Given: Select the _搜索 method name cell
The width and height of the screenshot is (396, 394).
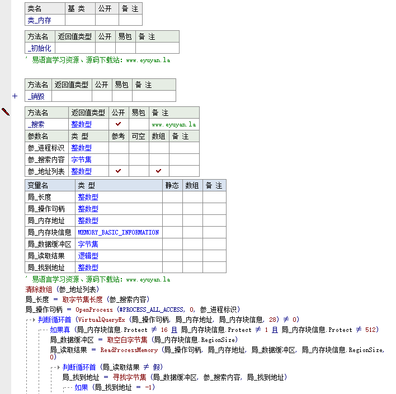Looking at the screenshot, I should (47, 124).
